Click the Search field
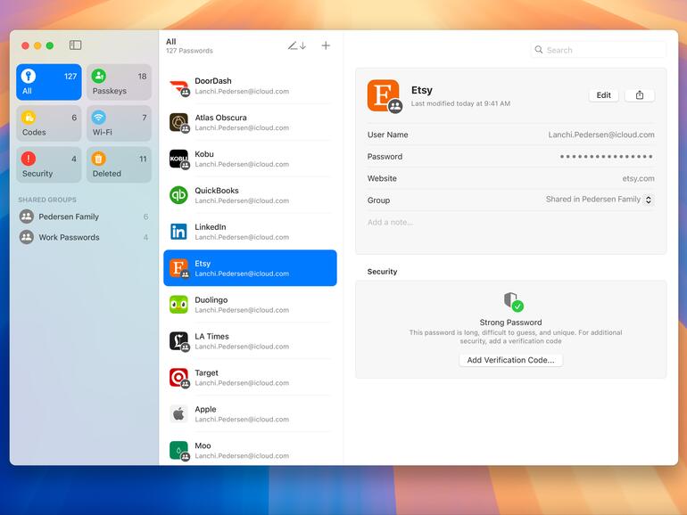Screen dimensions: 687x515 point(598,50)
